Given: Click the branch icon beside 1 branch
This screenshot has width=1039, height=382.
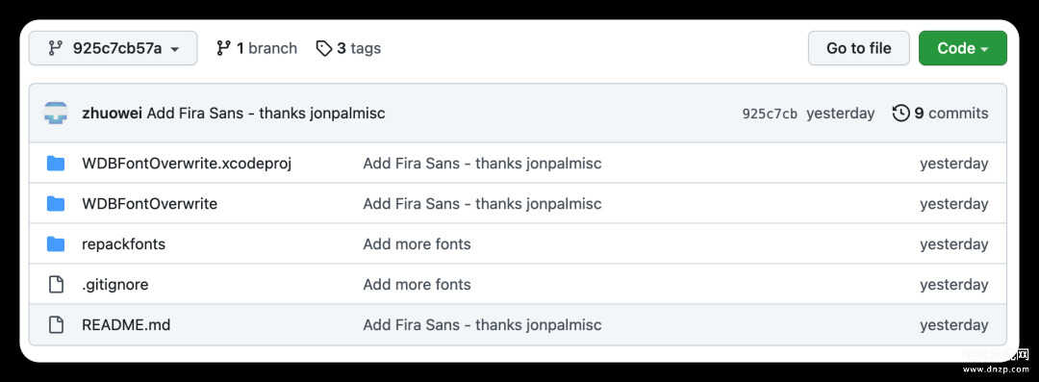Looking at the screenshot, I should coord(223,48).
